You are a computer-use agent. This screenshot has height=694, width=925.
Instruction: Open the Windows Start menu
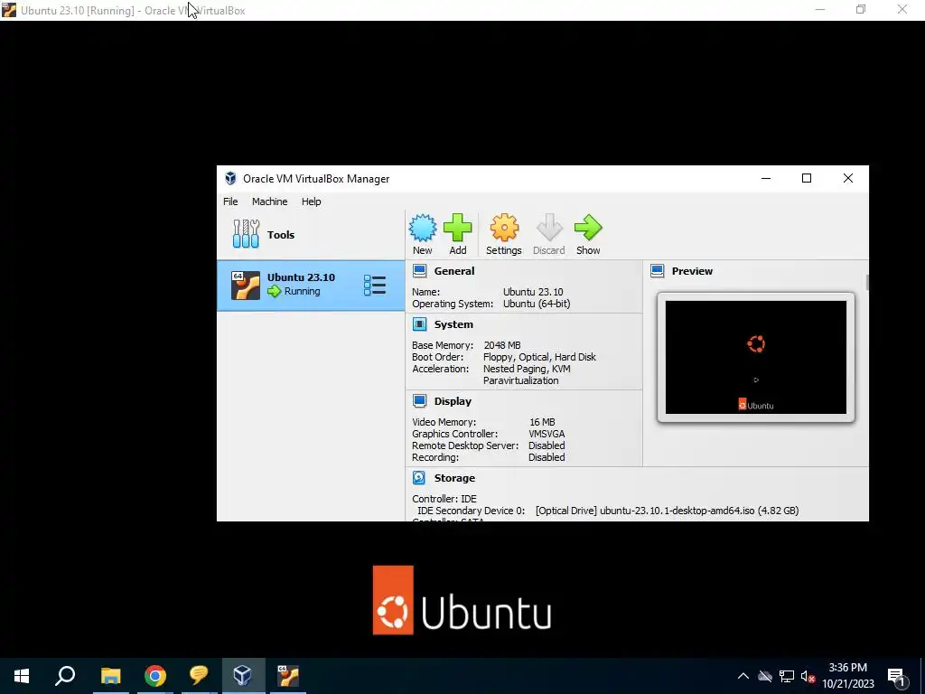coord(22,676)
